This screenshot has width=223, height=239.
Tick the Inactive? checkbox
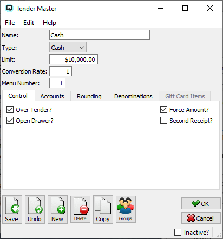178,232
